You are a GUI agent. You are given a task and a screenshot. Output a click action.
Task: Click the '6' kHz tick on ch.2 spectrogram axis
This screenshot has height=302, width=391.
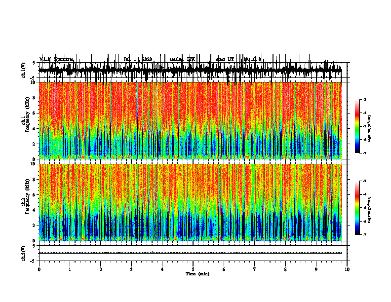click(35, 195)
